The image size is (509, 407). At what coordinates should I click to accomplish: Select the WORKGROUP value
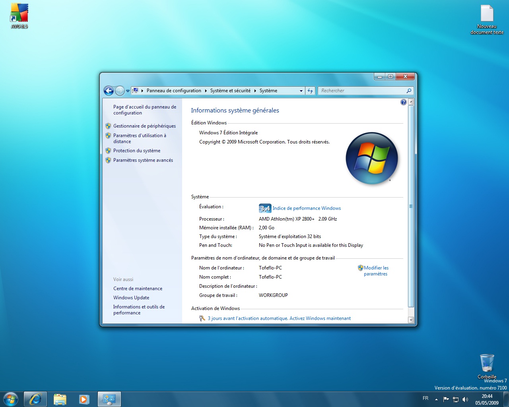tap(273, 295)
